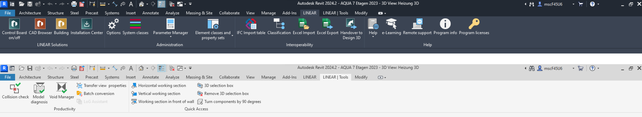This screenshot has width=642, height=117.
Task: Create Horizontal working section
Action: [159, 86]
